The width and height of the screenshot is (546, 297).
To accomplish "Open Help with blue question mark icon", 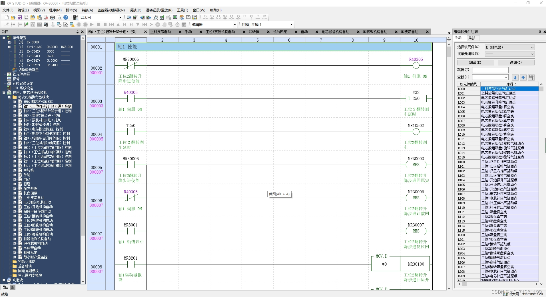I will coord(66,17).
